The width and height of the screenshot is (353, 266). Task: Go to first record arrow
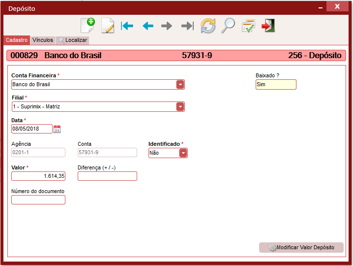click(127, 26)
